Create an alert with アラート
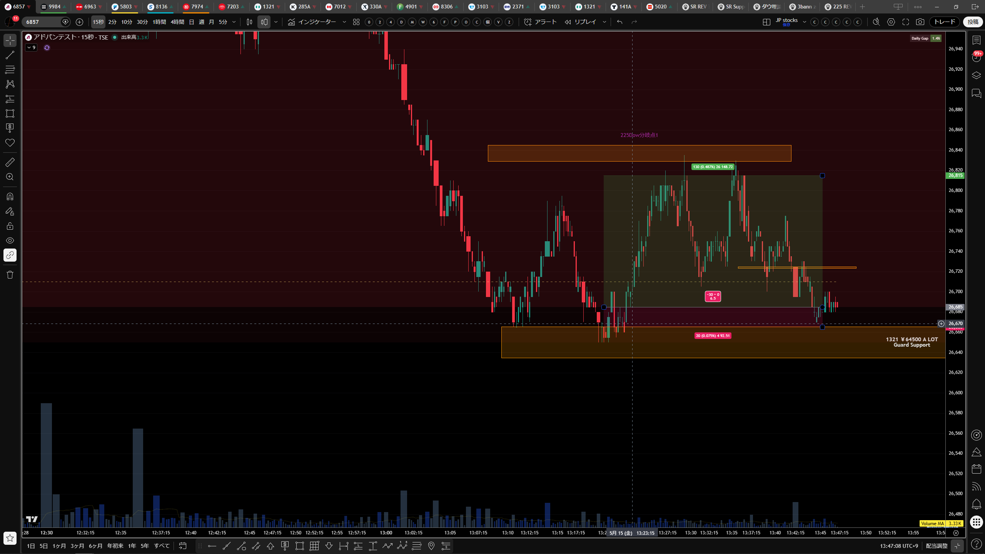Viewport: 985px width, 554px height. click(x=541, y=22)
